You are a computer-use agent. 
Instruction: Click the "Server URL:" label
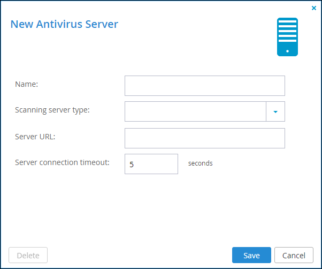[35, 137]
